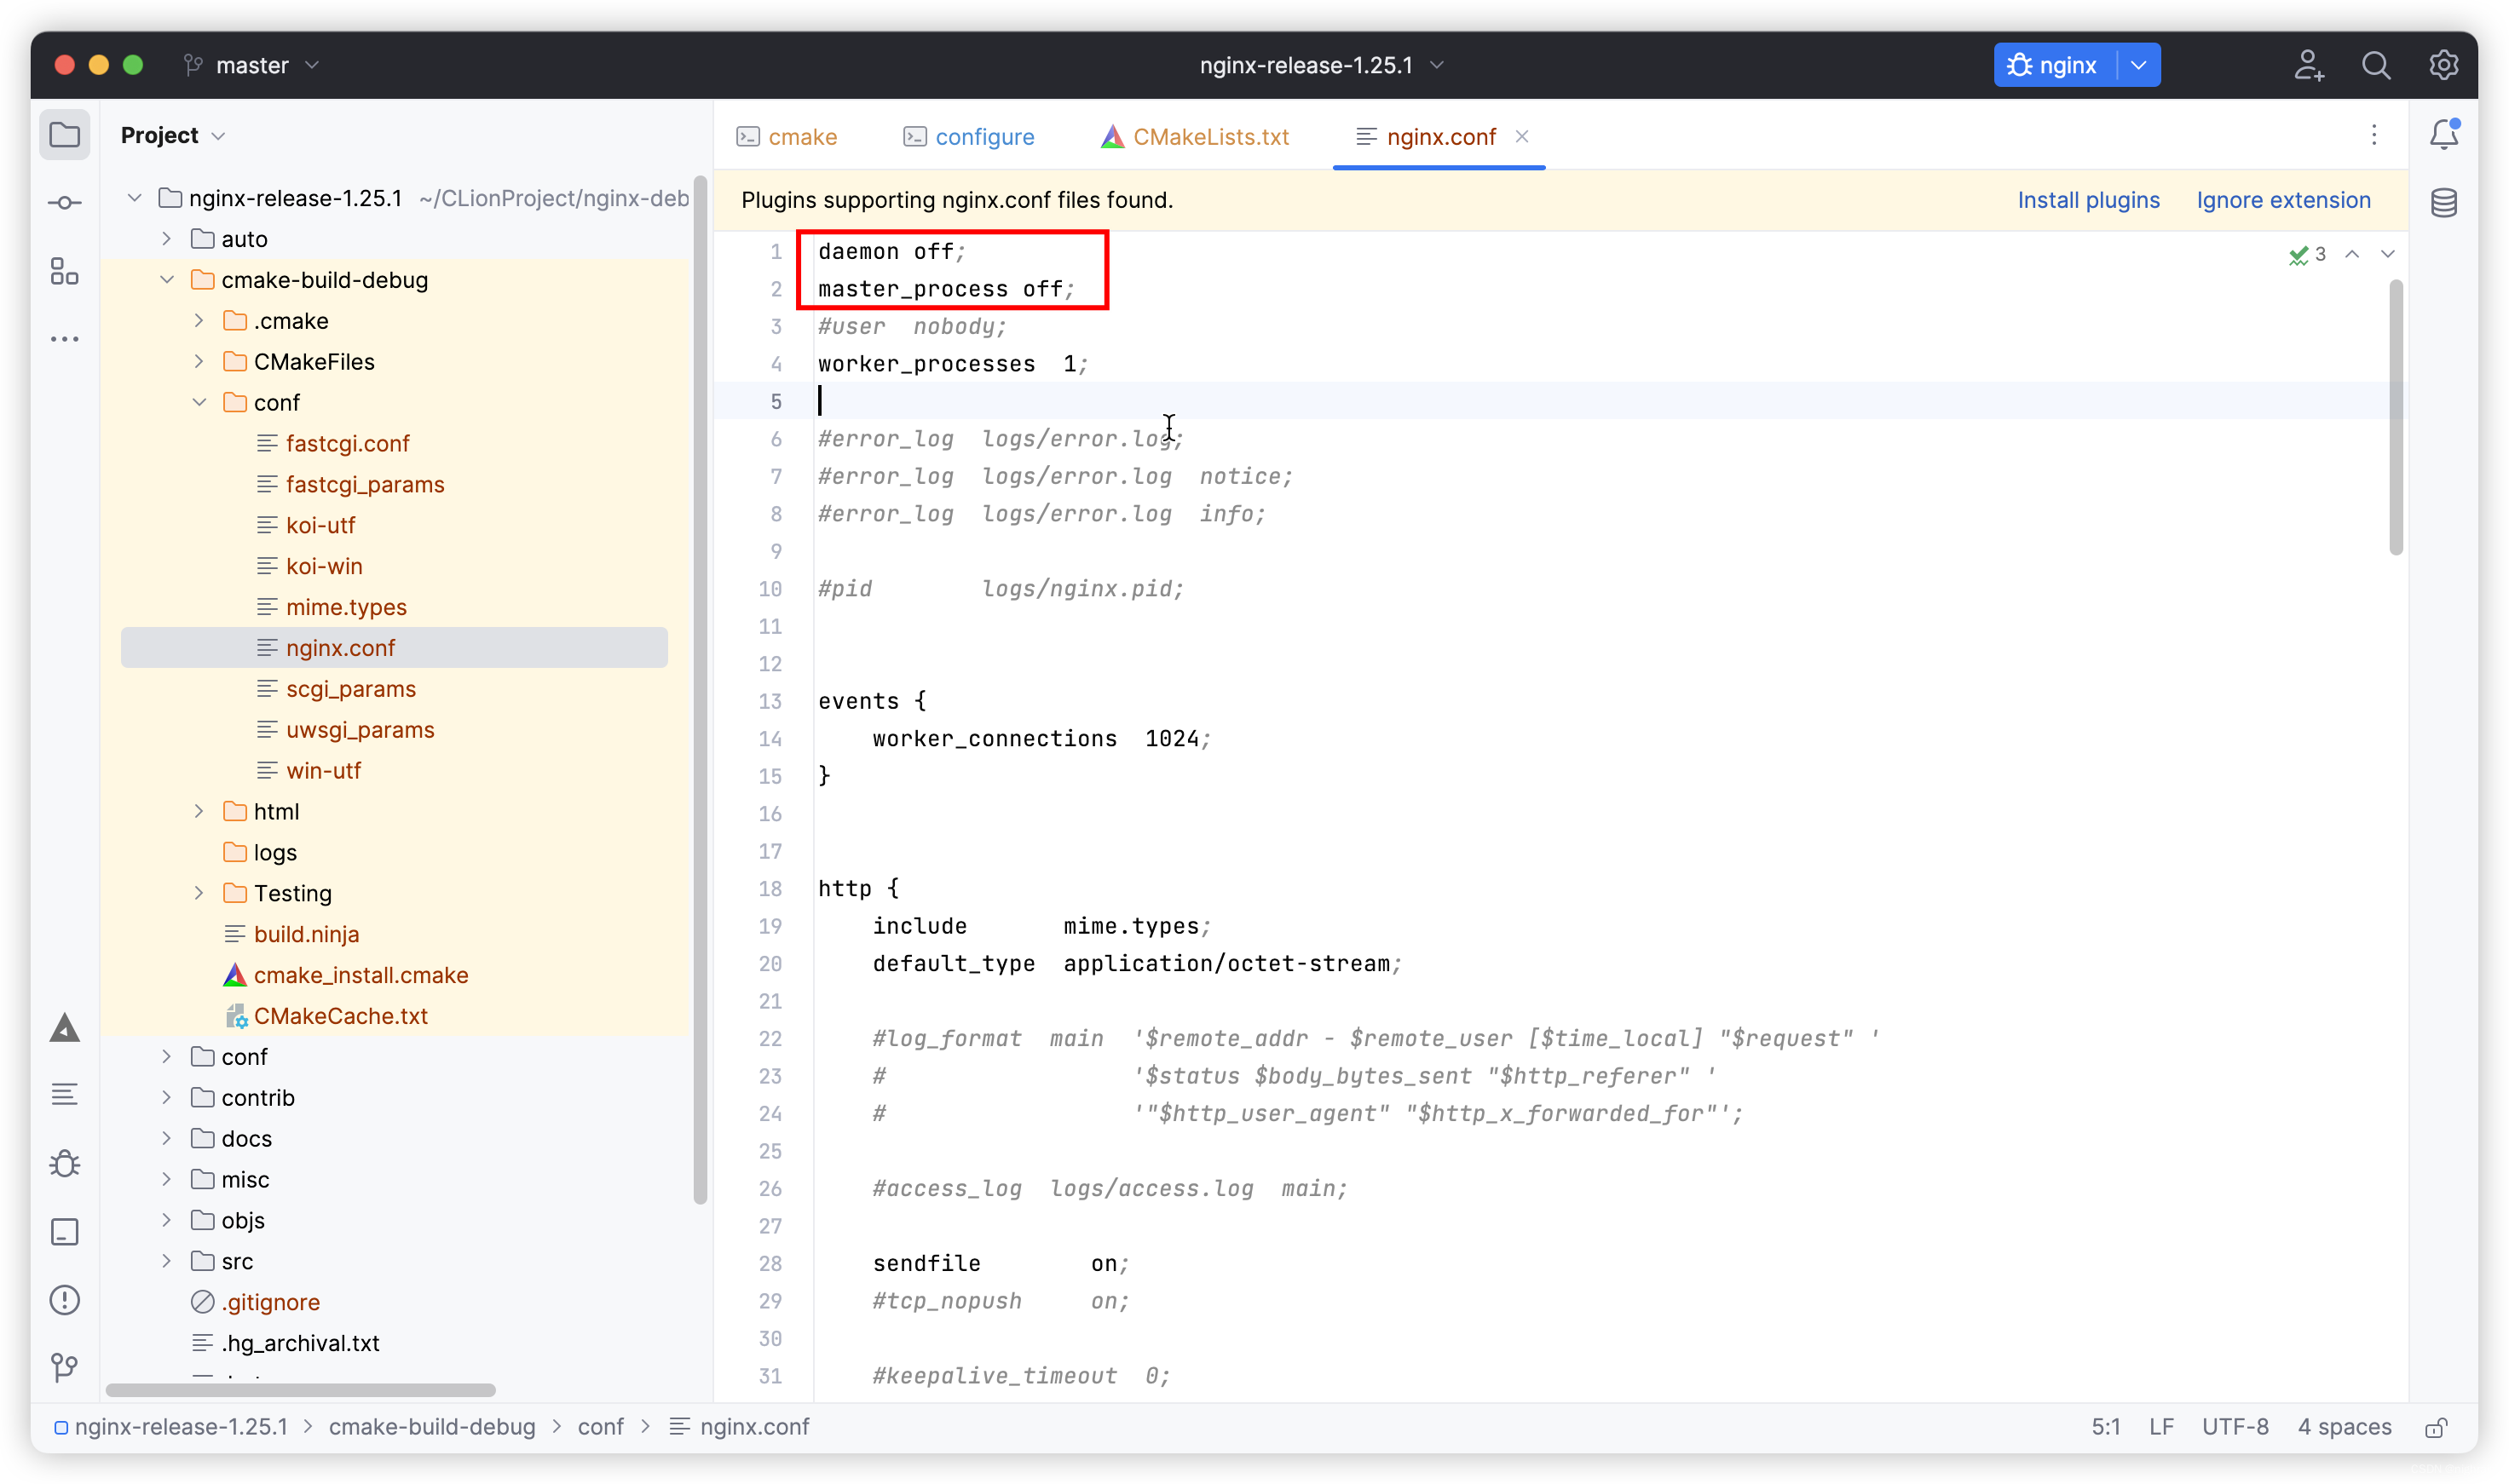
Task: Open the Debug tool window bug icon
Action: (x=65, y=1164)
